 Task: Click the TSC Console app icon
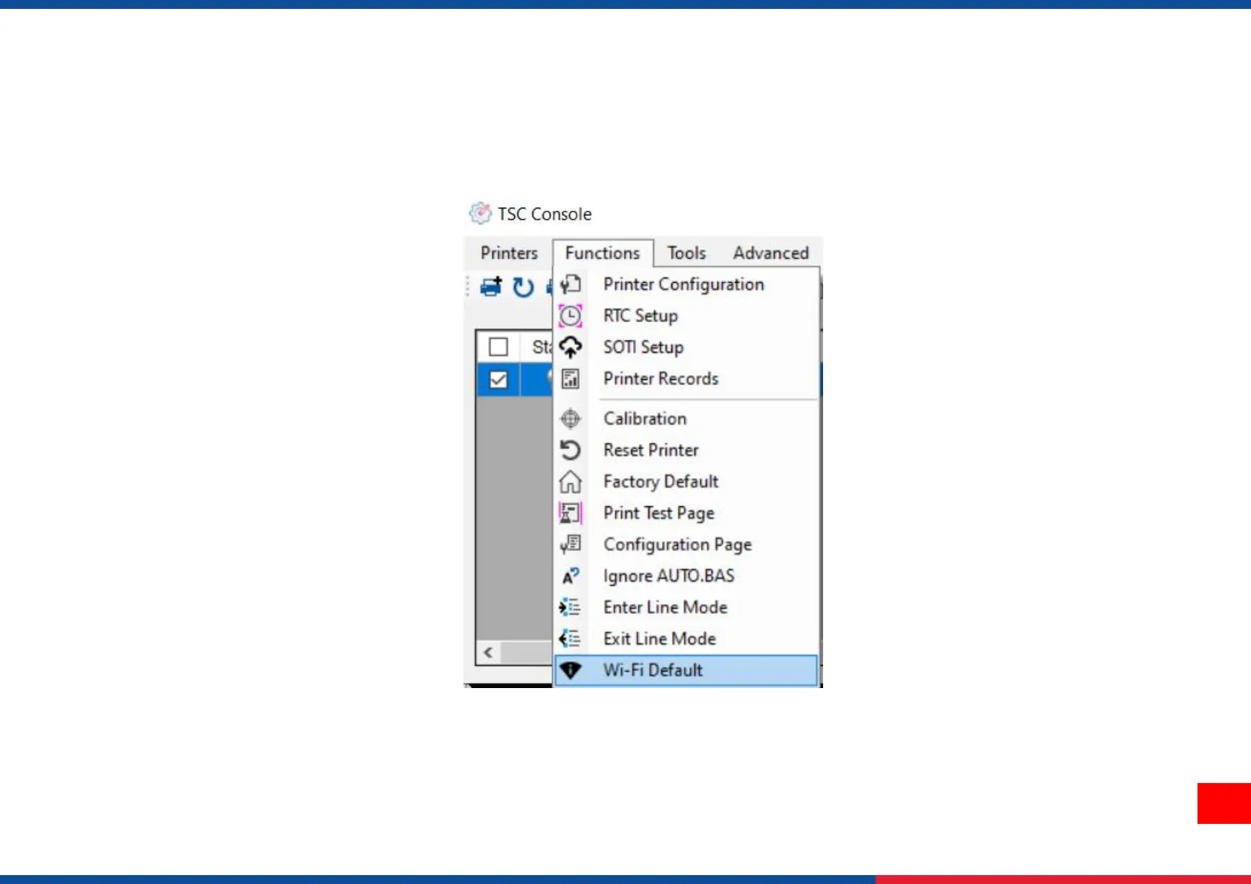point(480,214)
